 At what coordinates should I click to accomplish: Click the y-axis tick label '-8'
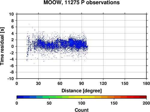point(12,72)
